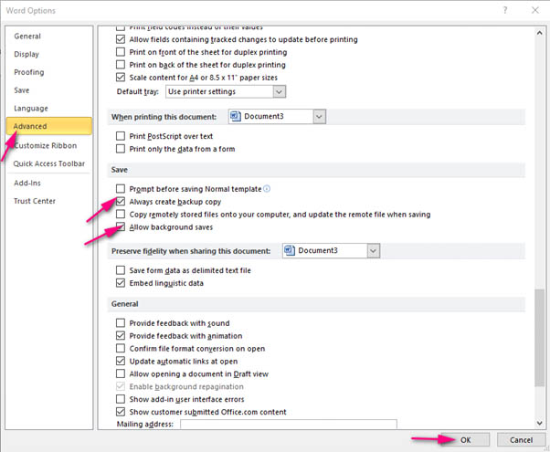Screen dimensions: 550x452
Task: Click the vertical scrollbar thumb
Action: (x=539, y=337)
